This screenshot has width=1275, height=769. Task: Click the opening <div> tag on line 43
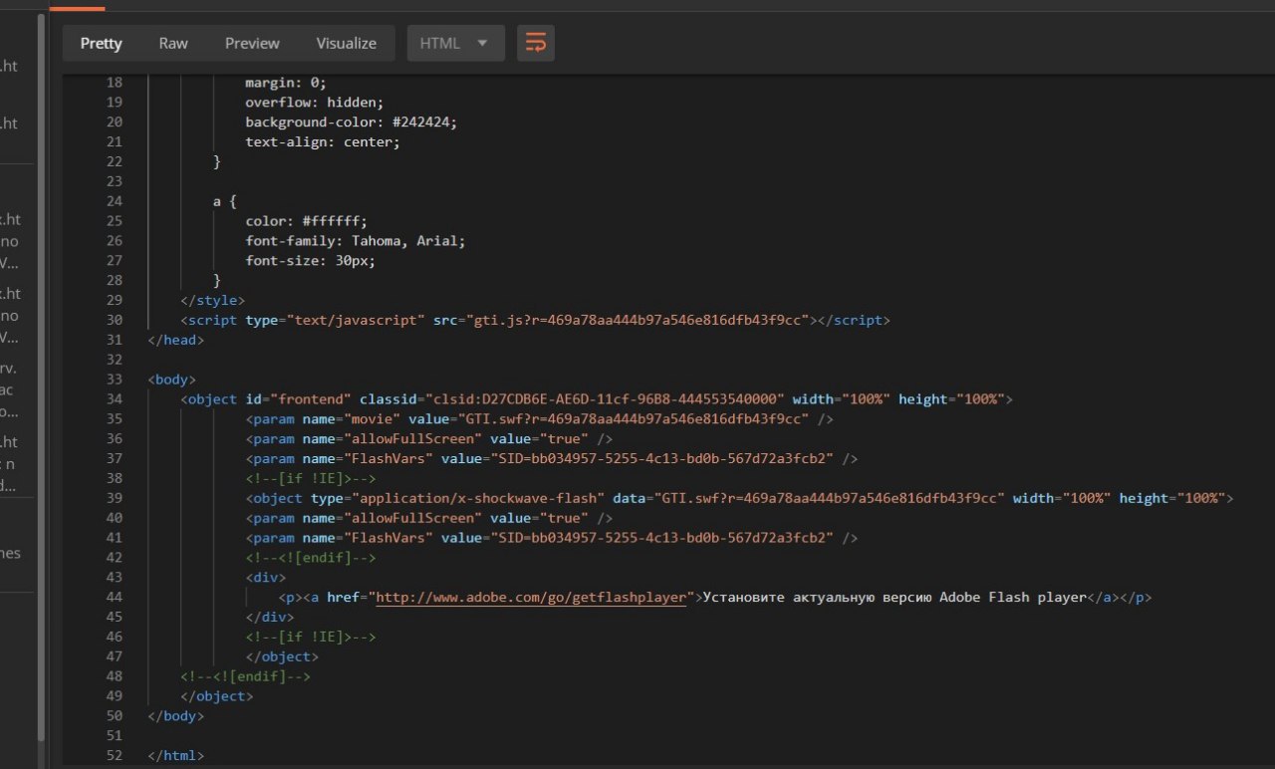coord(265,578)
